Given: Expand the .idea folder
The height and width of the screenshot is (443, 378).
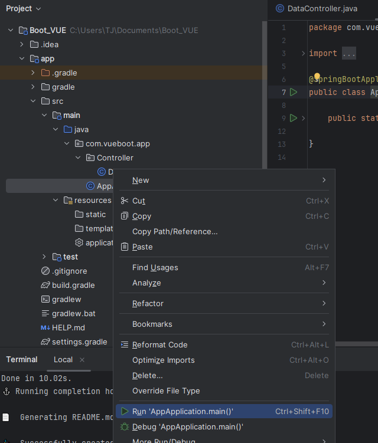Looking at the screenshot, I should pyautogui.click(x=22, y=44).
